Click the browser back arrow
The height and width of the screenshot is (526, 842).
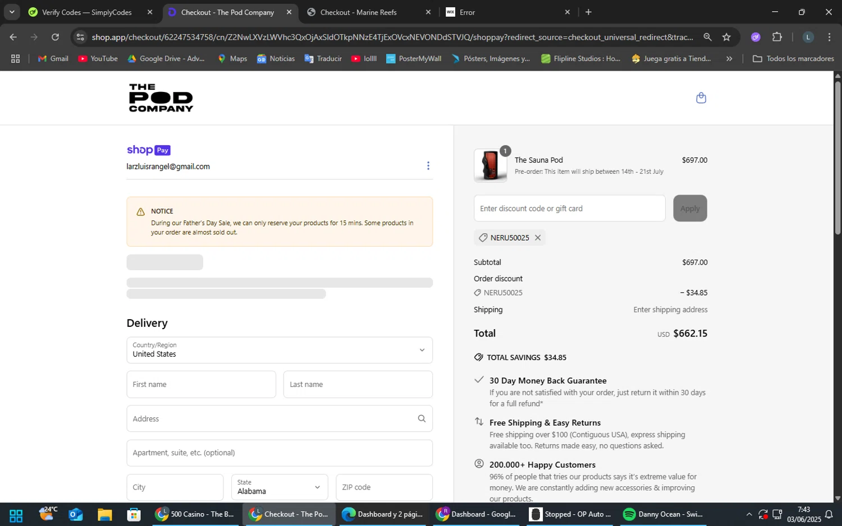point(13,37)
